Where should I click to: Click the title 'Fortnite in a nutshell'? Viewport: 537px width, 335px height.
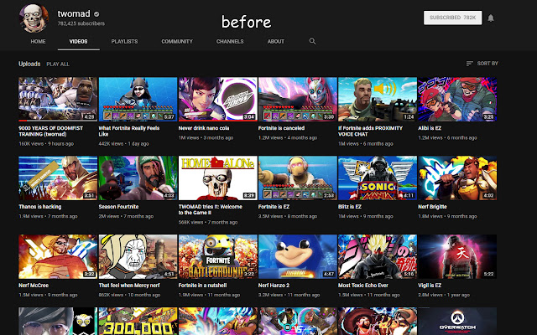[x=202, y=286]
